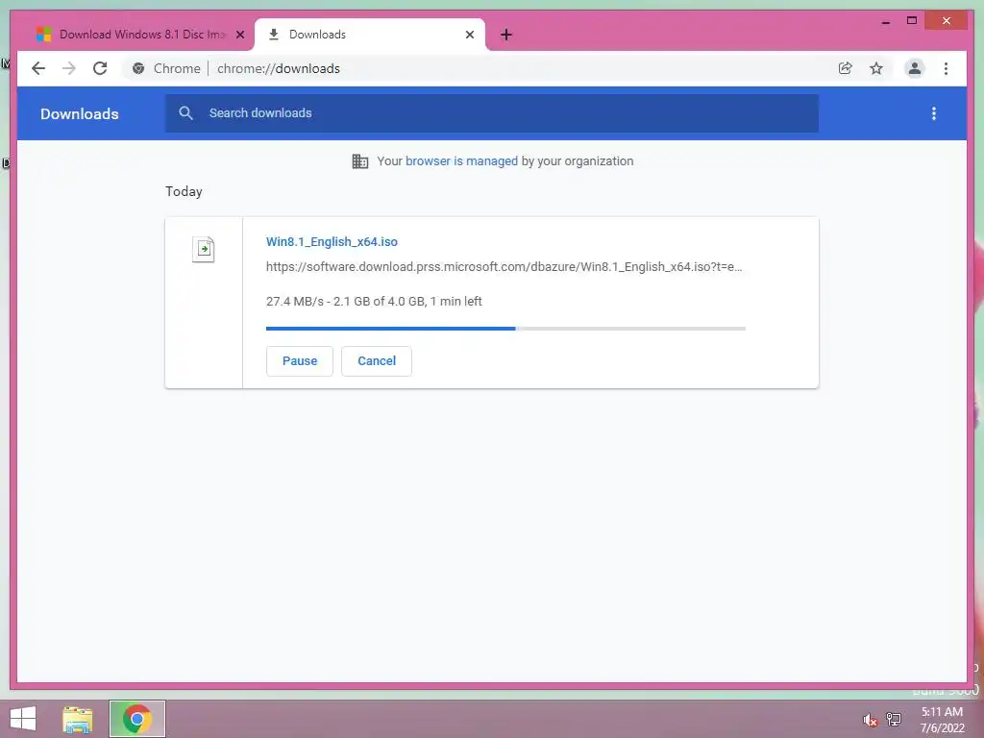Open the Win8.1_English_x64.iso file link

(x=332, y=241)
